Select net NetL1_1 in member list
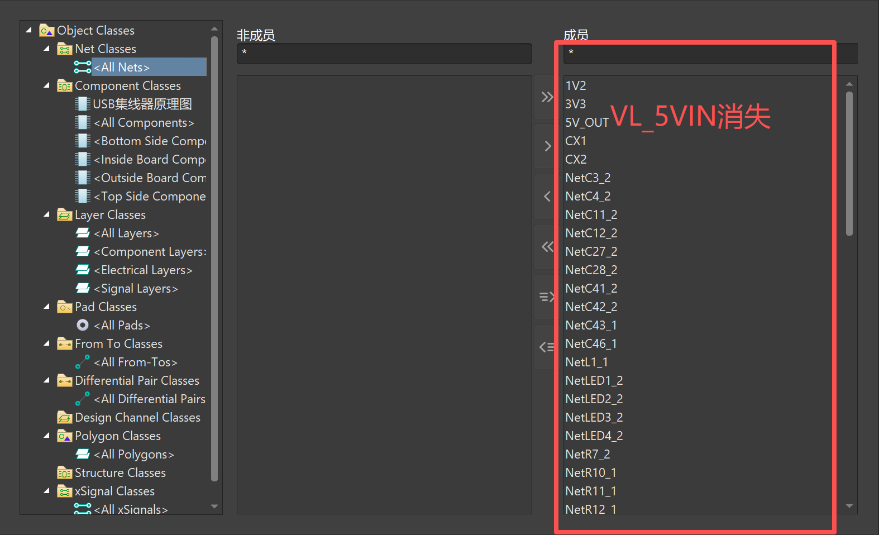 tap(586, 362)
